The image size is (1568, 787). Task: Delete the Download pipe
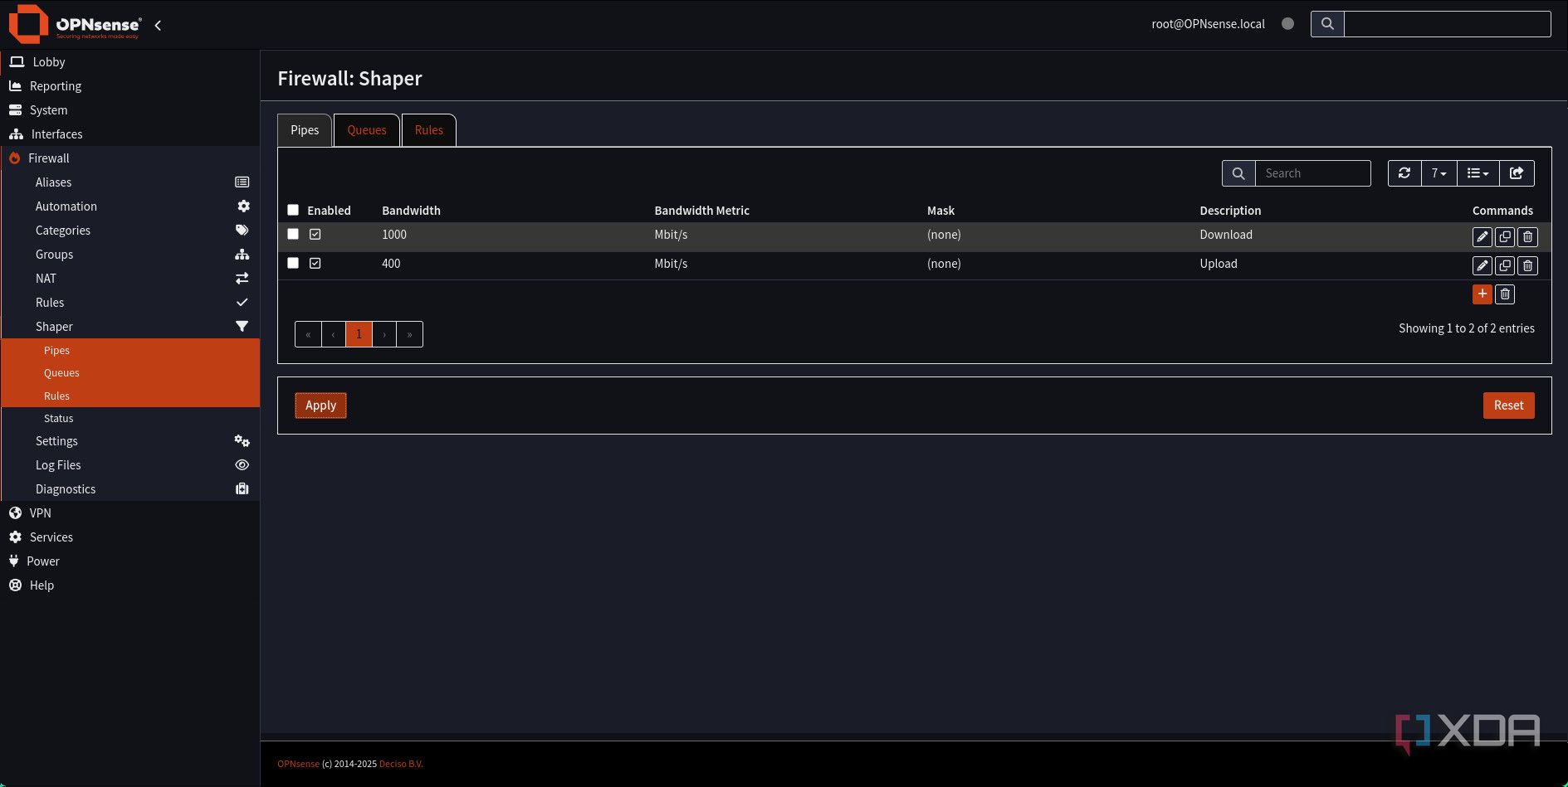tap(1527, 236)
